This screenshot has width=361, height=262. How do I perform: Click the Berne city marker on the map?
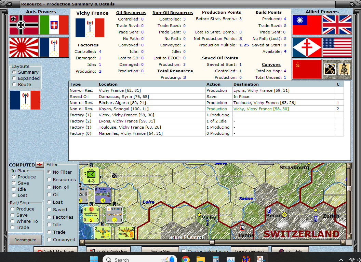284,215
